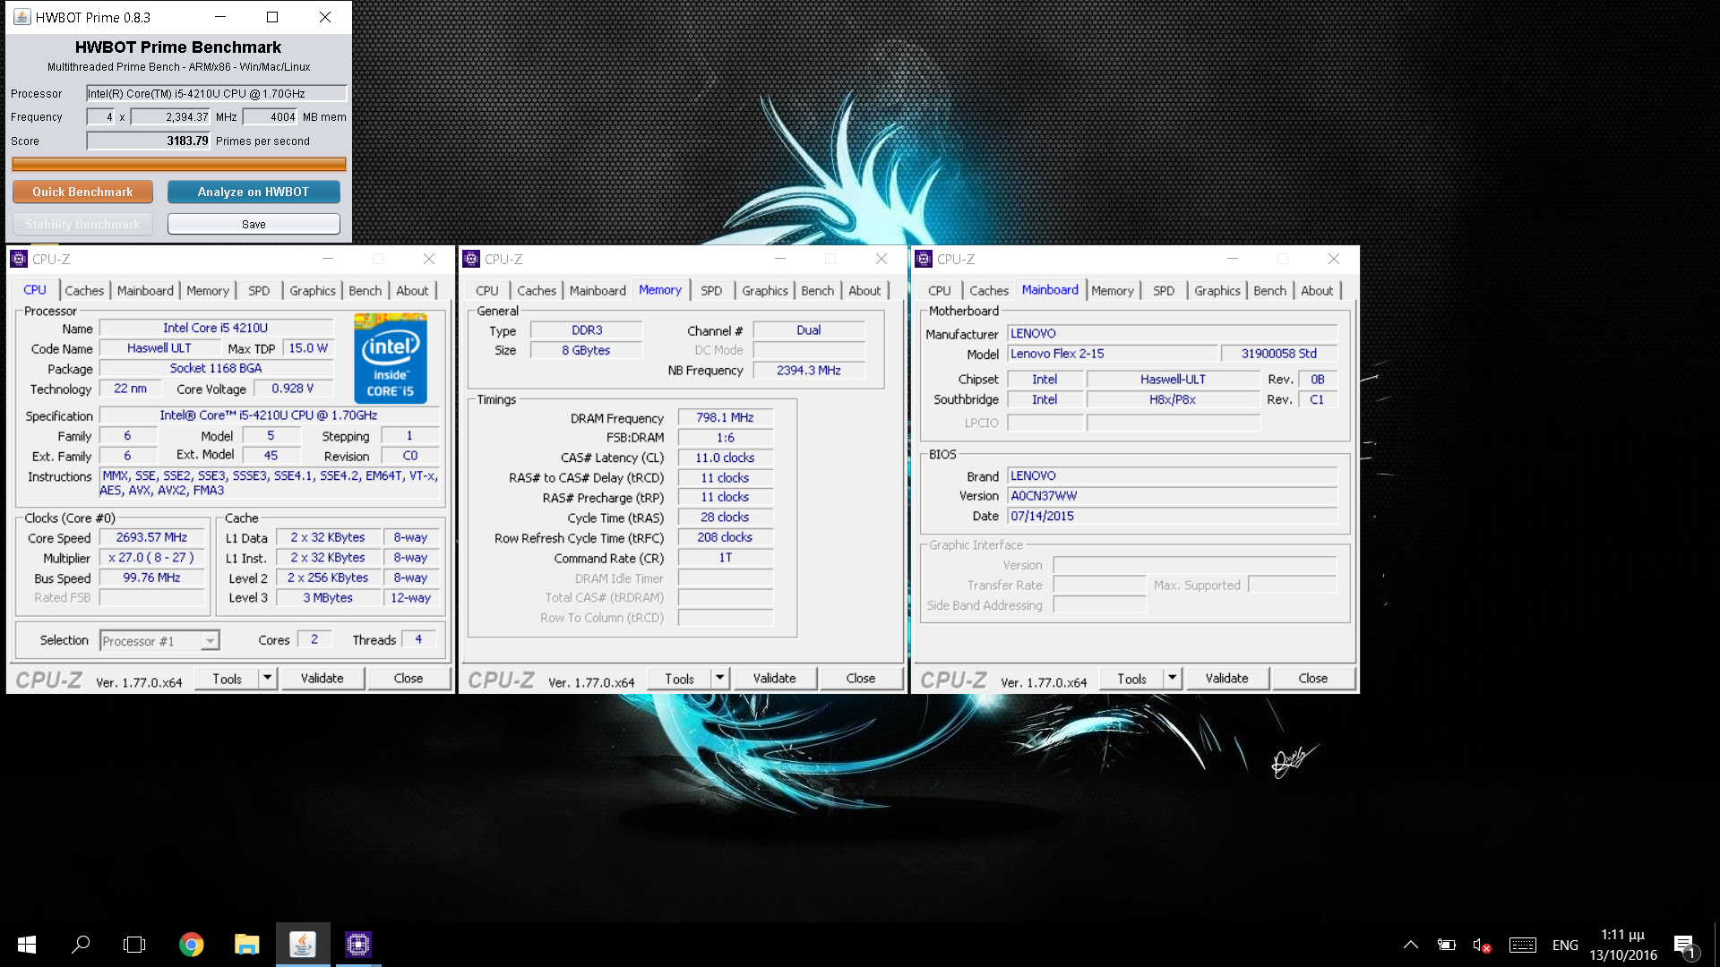The image size is (1720, 967).
Task: Save the HWBOT Prime result
Action: click(254, 224)
